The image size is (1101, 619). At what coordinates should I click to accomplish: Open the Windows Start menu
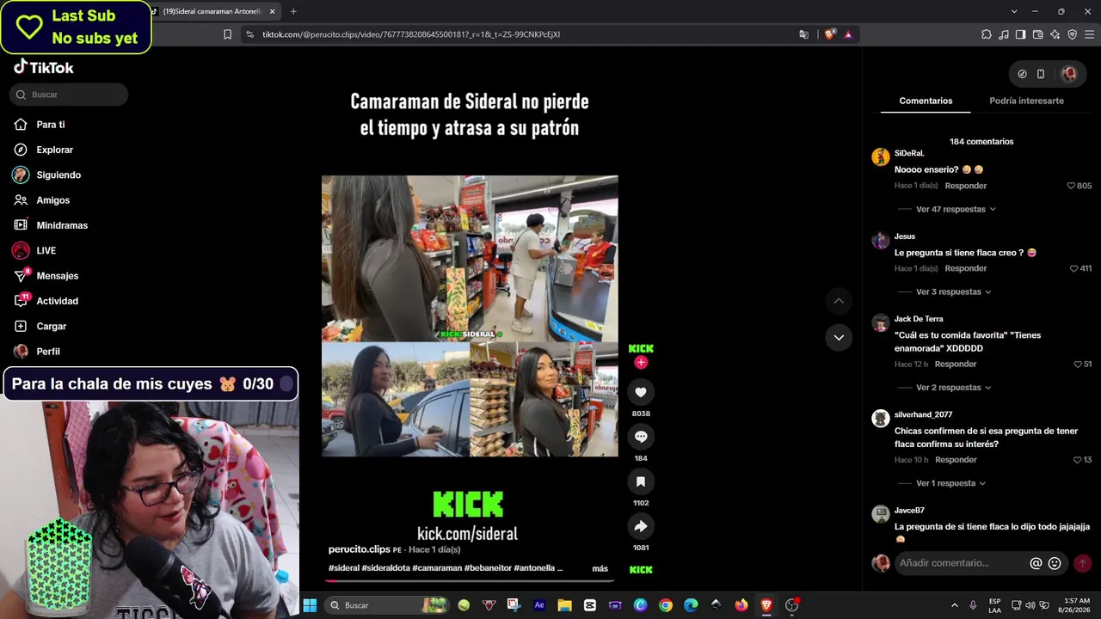click(310, 605)
